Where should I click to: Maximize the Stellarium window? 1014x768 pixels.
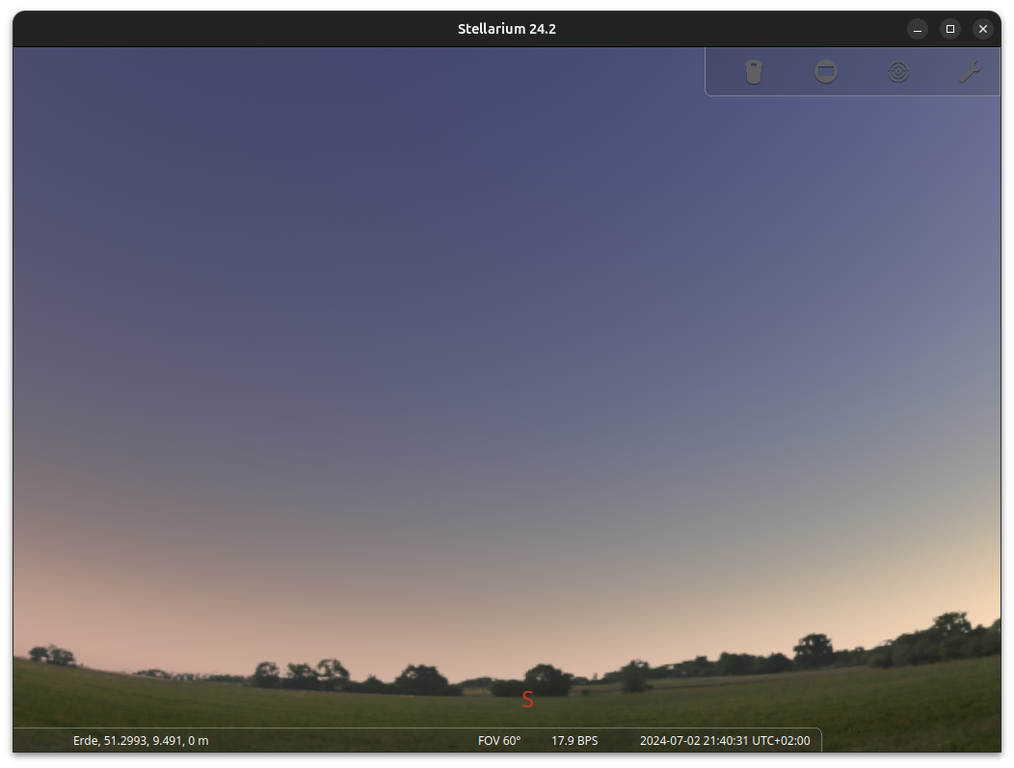(x=950, y=29)
